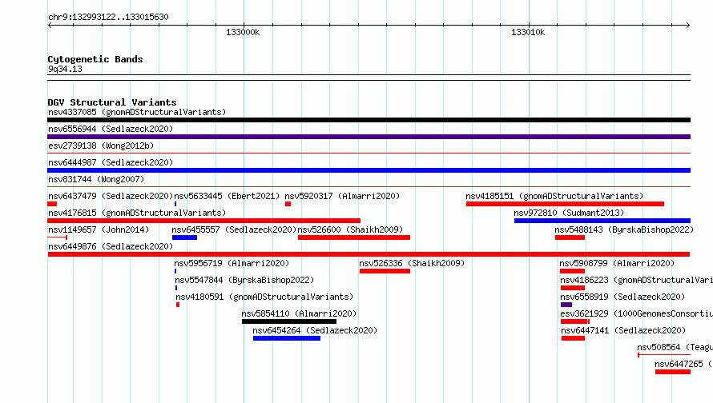713x403 pixels.
Task: Click the nsv5920317 (Almarri2020) label
Action: (x=342, y=196)
